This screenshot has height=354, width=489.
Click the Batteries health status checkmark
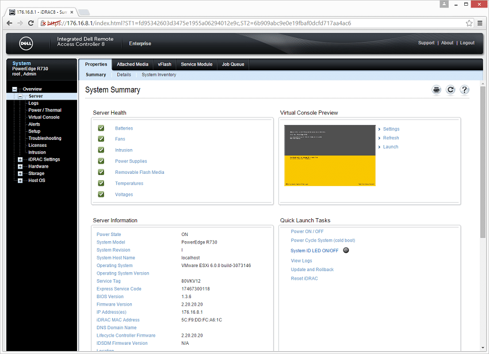coord(101,128)
